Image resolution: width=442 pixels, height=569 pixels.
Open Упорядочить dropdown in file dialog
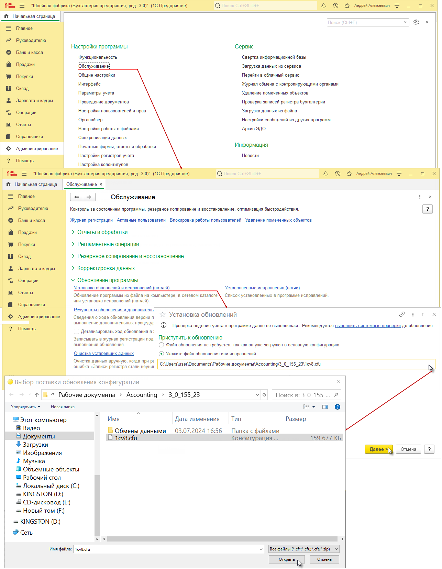coord(25,407)
